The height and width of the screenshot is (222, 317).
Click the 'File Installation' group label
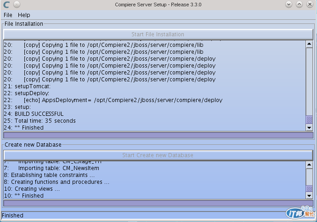(24, 24)
